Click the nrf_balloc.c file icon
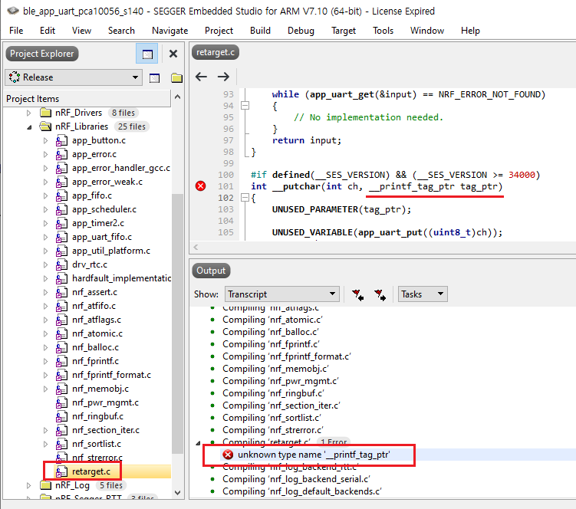This screenshot has width=576, height=509. pos(61,347)
